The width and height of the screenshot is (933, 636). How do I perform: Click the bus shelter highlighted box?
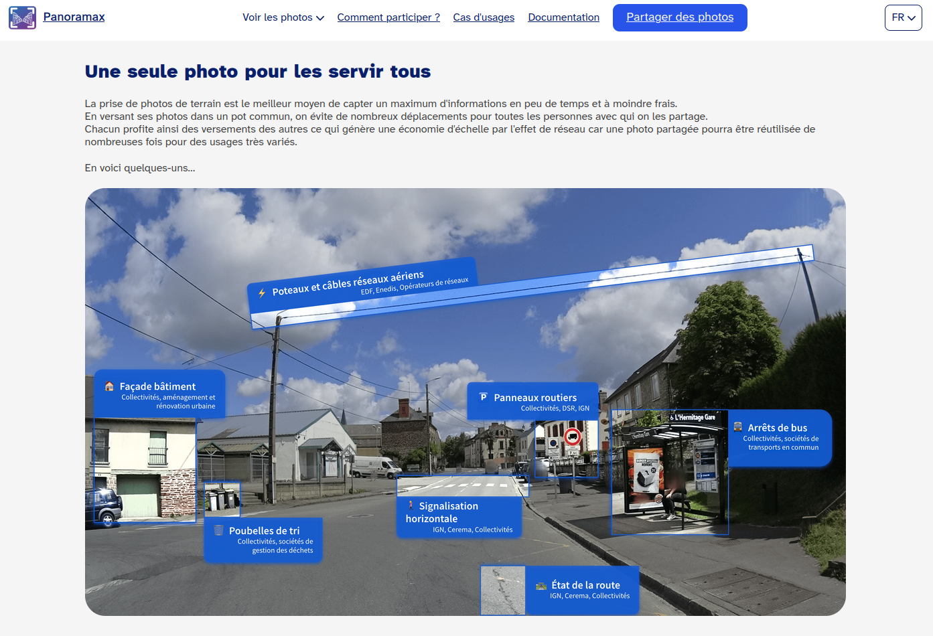[670, 473]
